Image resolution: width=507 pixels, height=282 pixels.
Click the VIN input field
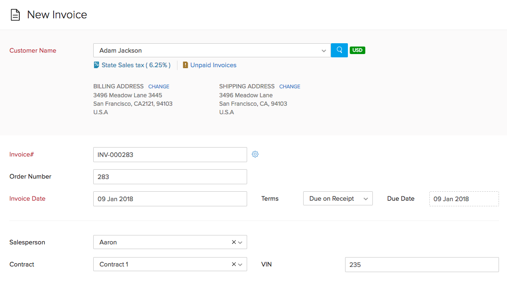(x=421, y=265)
